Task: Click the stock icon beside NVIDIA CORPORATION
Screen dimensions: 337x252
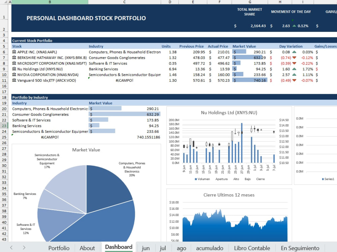Action: point(14,75)
